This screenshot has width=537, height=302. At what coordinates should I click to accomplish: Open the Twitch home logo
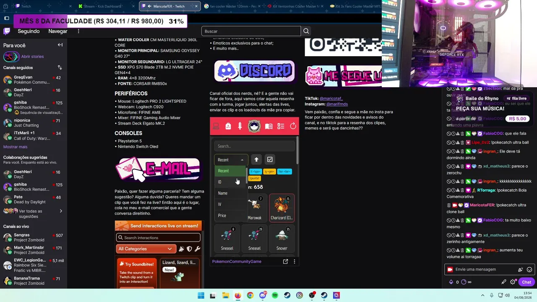(x=7, y=31)
